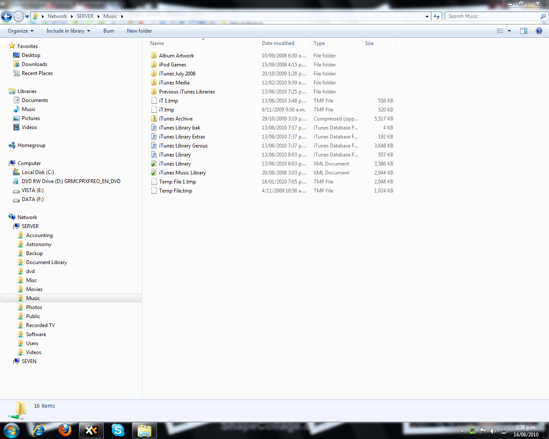
Task: Open the Music library in sidebar
Action: 29,109
